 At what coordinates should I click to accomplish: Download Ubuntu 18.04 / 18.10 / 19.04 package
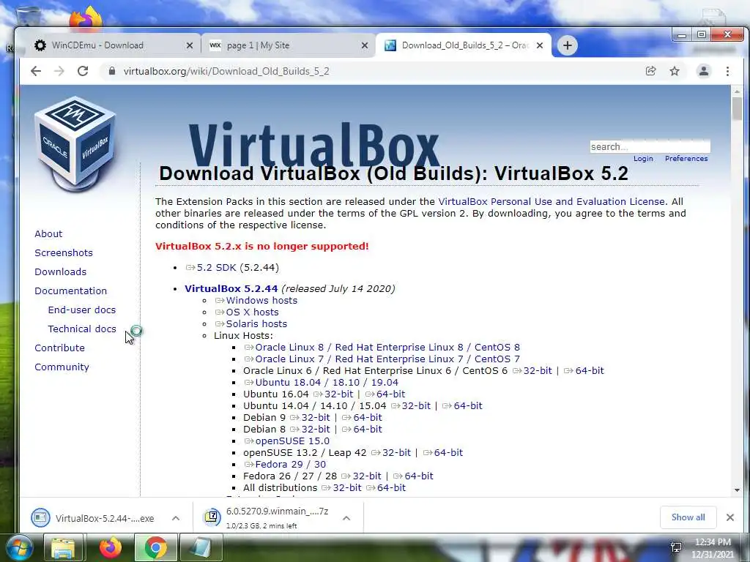327,382
